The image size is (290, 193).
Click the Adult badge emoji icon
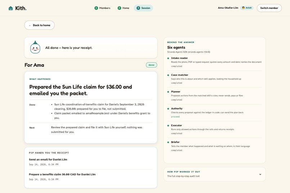pos(243,8)
